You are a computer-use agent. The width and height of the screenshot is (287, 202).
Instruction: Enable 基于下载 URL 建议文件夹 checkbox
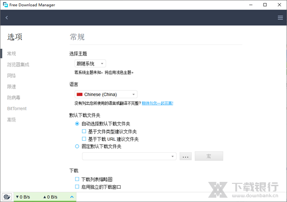[84, 139]
